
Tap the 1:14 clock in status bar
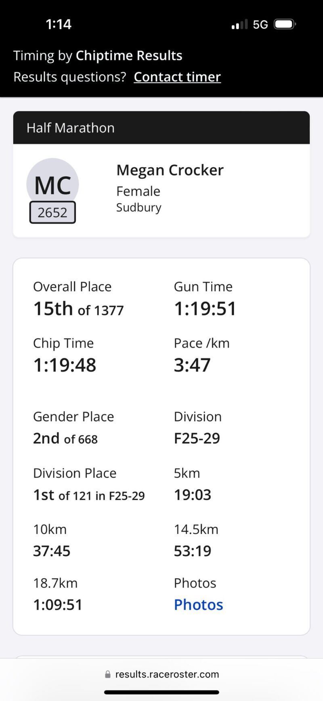[59, 24]
